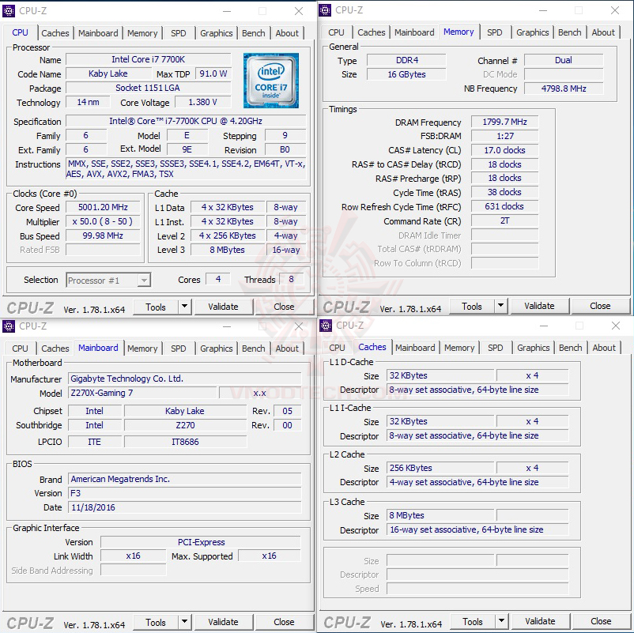Screen dimensions: 634x633
Task: Click the x.x model revision field
Action: pos(261,393)
